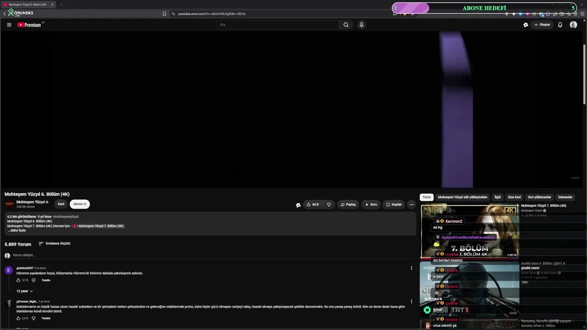Open a new browser tab with plus

[61, 5]
